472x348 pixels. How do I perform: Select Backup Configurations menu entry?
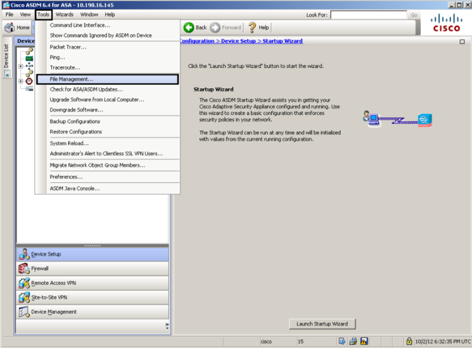click(108, 121)
